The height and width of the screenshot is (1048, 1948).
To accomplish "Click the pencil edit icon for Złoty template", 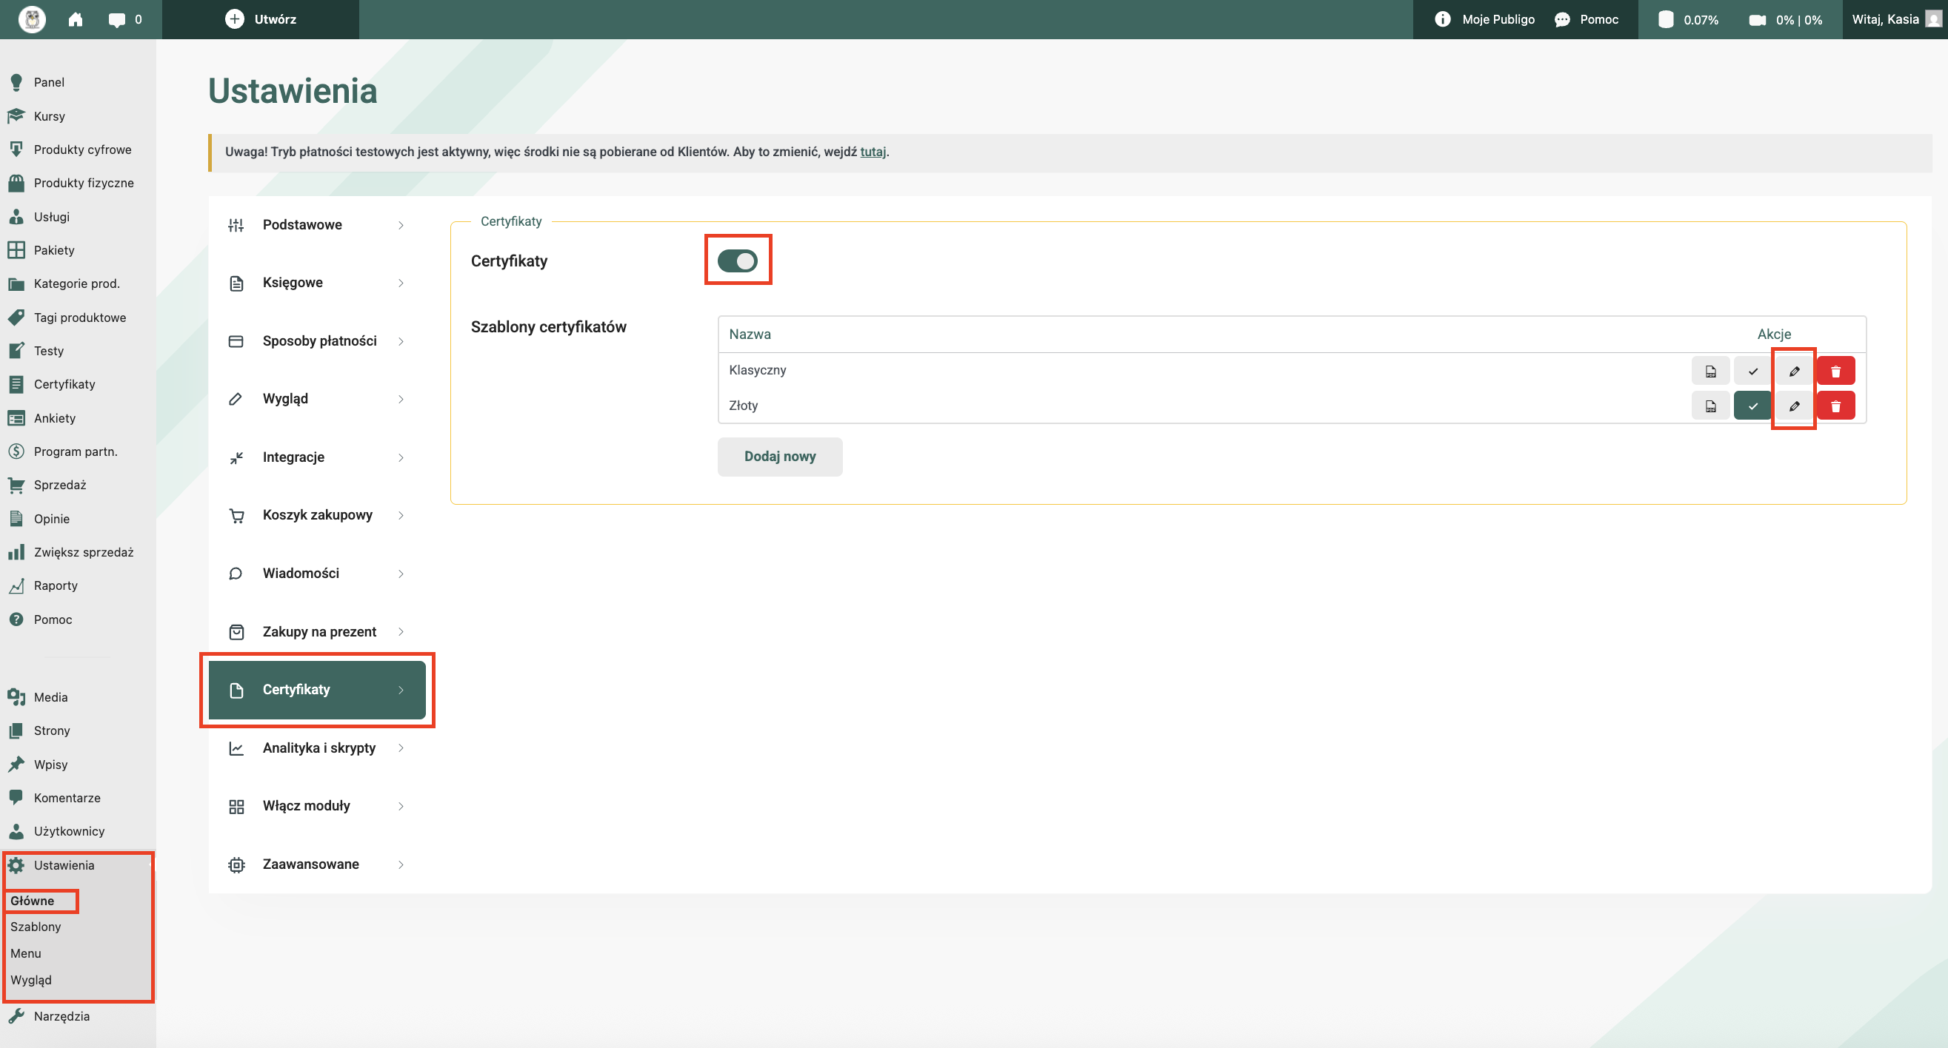I will (x=1794, y=406).
